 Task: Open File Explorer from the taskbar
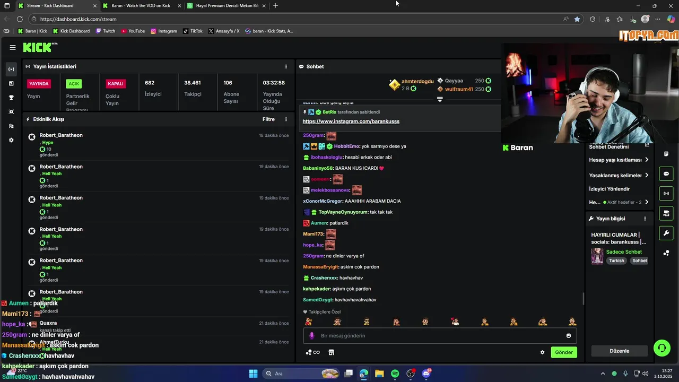click(379, 374)
